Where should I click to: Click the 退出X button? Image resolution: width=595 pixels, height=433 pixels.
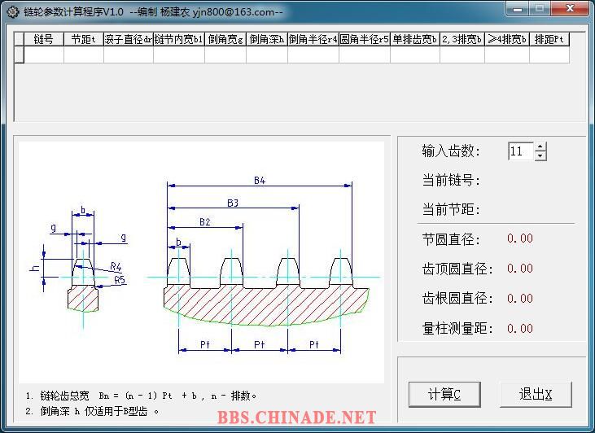[536, 395]
